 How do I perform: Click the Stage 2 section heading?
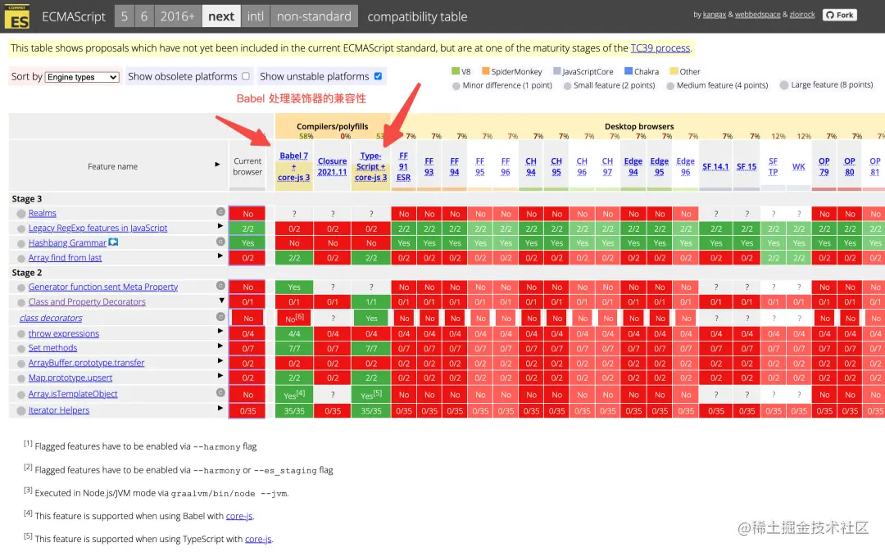point(27,273)
